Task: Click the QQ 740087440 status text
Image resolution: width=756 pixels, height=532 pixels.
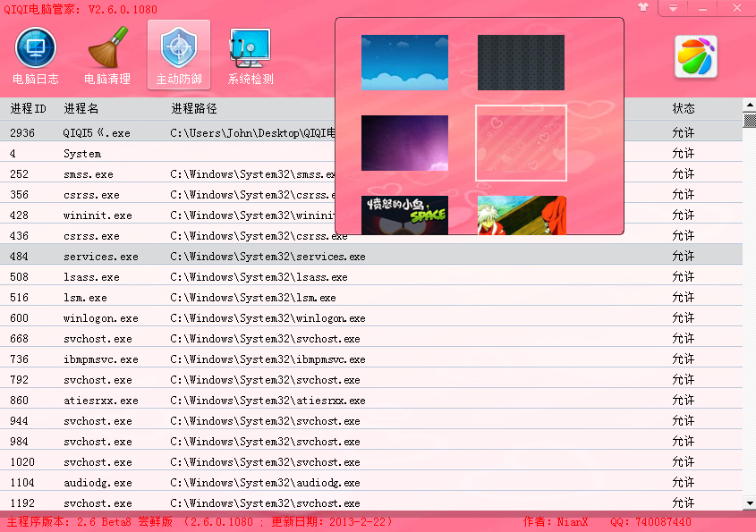Action: point(651,521)
